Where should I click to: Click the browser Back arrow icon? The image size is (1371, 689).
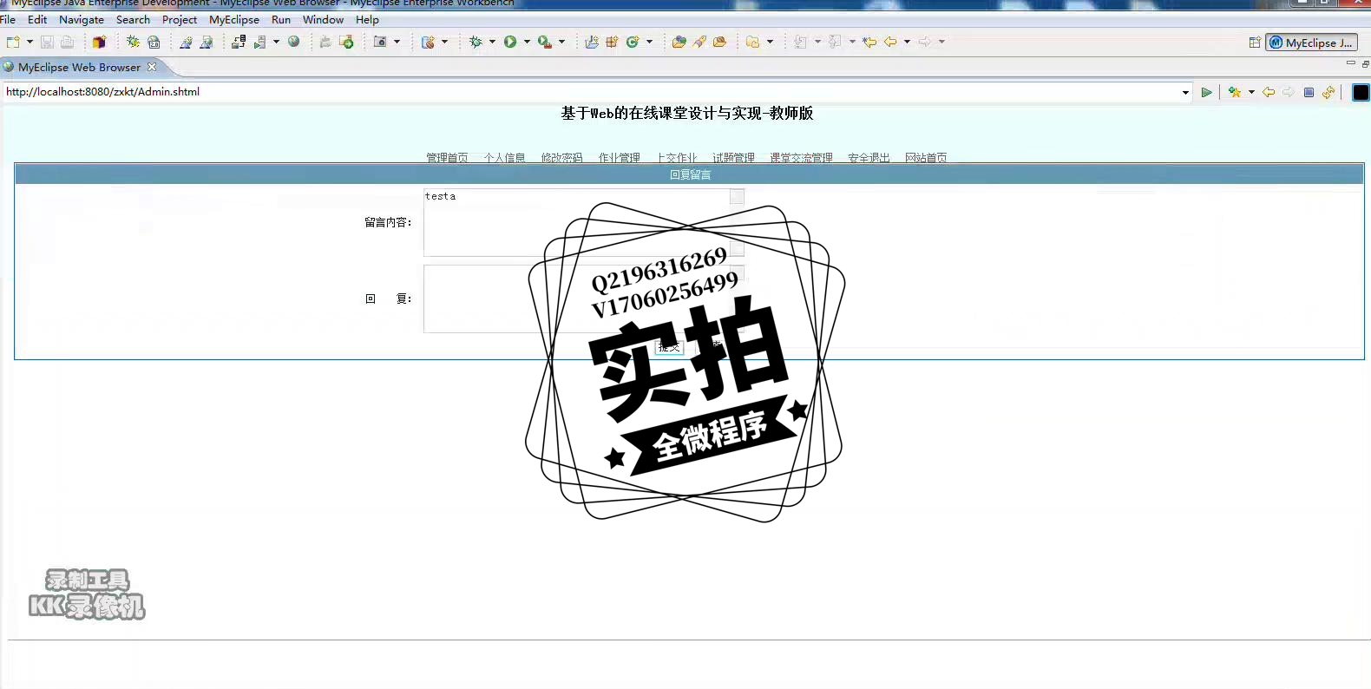[x=1269, y=92]
